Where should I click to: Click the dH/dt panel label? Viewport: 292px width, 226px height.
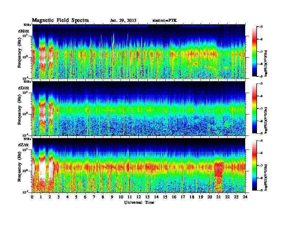pyautogui.click(x=24, y=31)
